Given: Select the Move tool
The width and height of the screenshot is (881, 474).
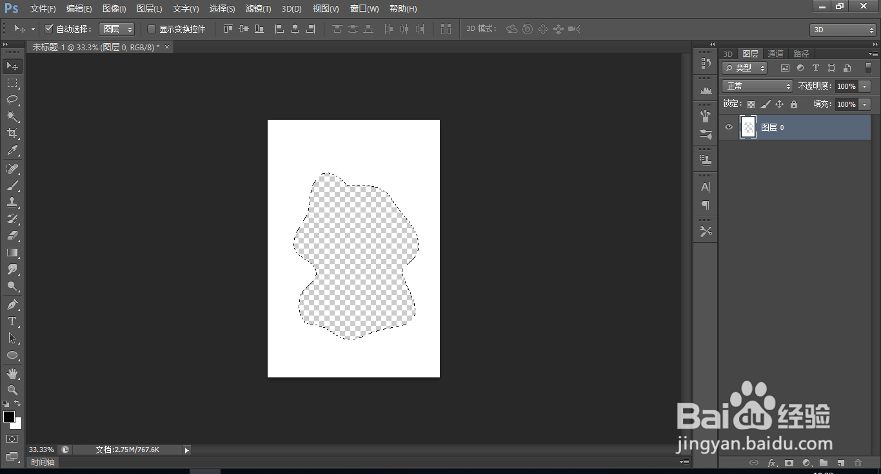Looking at the screenshot, I should 12,66.
